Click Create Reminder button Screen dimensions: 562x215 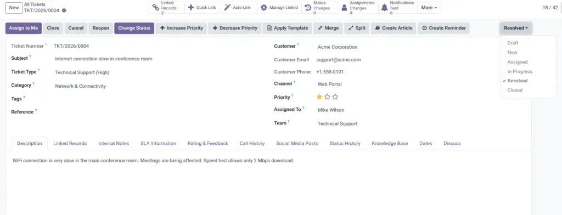tap(443, 28)
